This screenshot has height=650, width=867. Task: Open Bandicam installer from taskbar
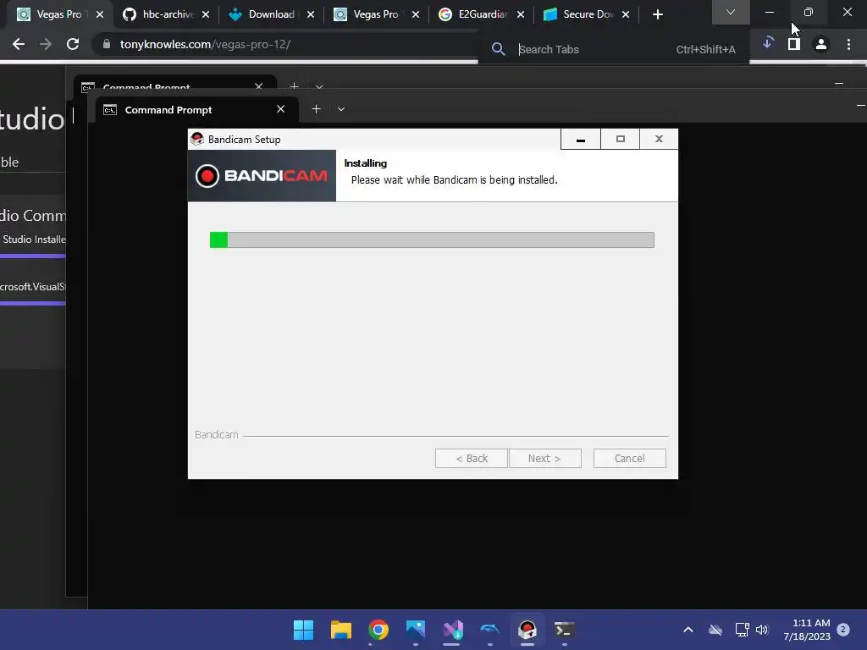527,630
